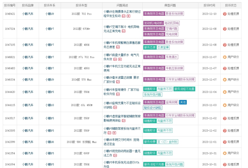Screen dimensions: 248x168
Task: Click complaint number 1042399
Action: (x=10, y=142)
